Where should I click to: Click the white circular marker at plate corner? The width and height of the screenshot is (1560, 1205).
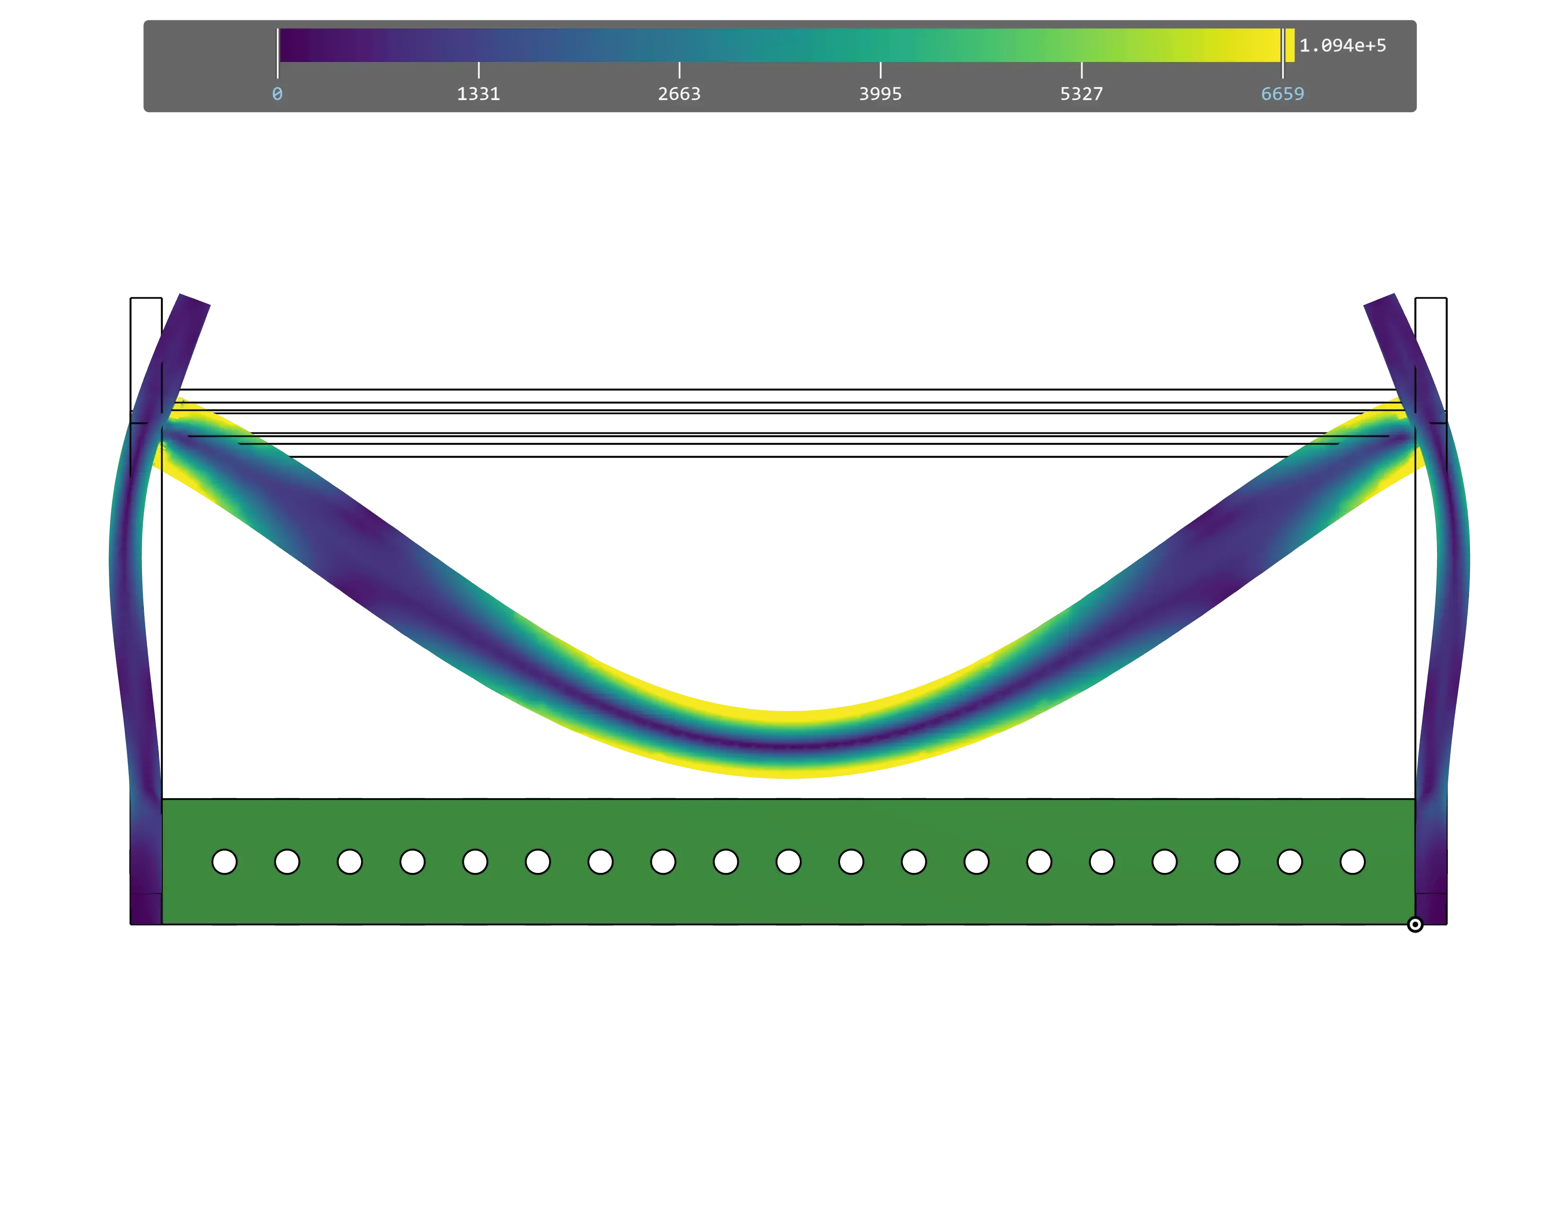[1414, 924]
